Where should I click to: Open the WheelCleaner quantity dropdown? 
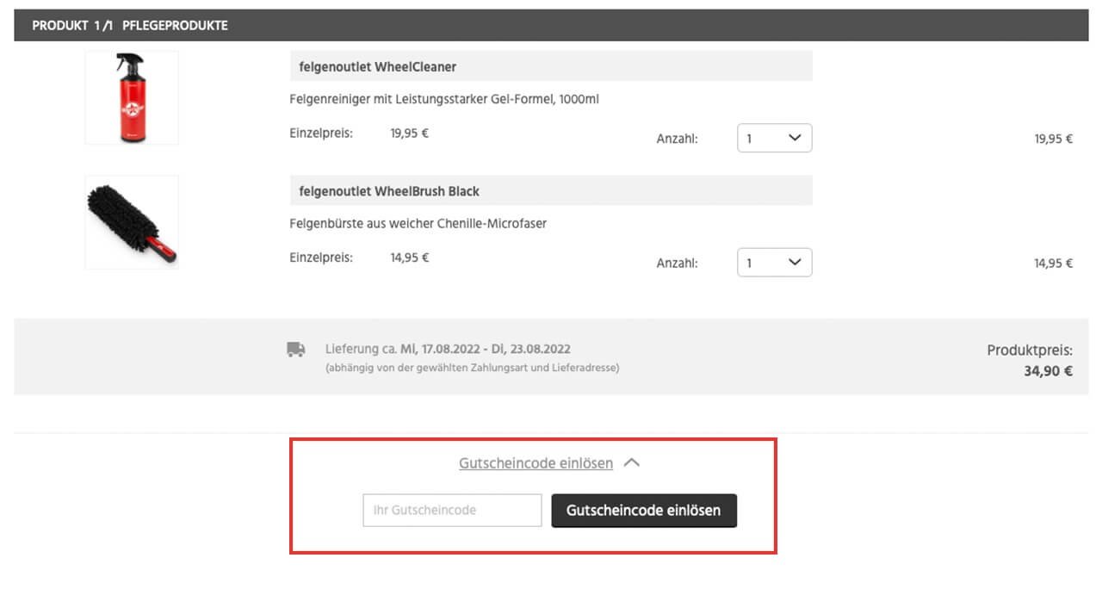(x=774, y=138)
